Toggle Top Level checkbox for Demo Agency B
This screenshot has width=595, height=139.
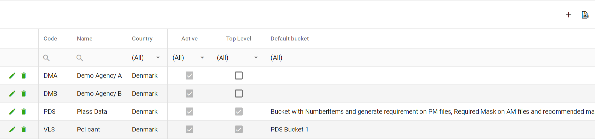(x=239, y=94)
